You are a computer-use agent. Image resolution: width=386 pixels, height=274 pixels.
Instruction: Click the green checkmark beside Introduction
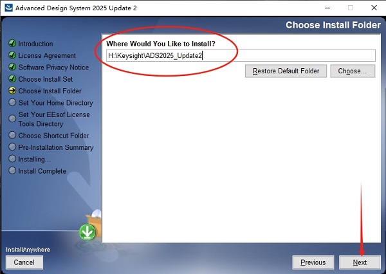tap(12, 43)
